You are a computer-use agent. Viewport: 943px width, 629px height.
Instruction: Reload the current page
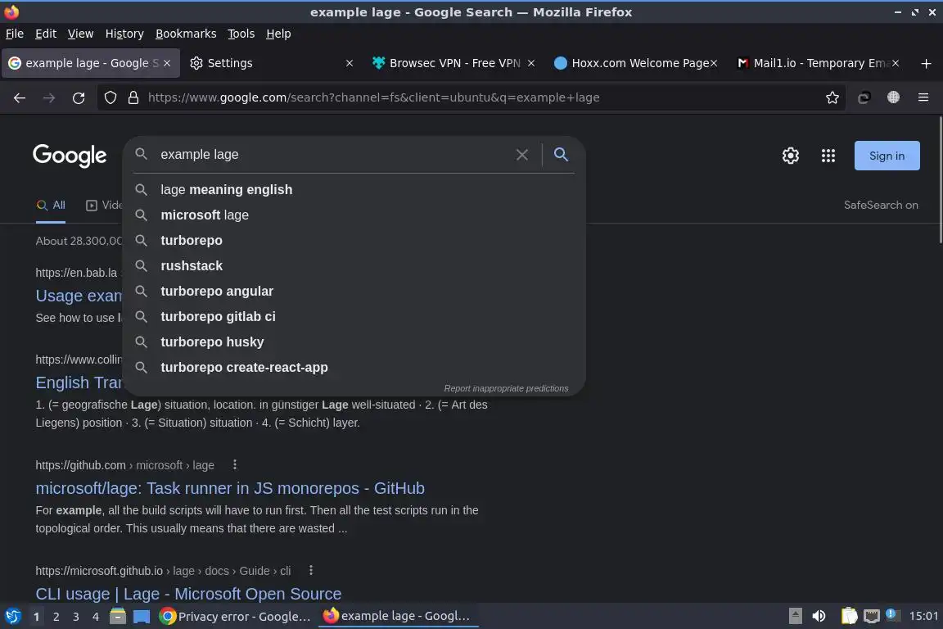(x=79, y=97)
